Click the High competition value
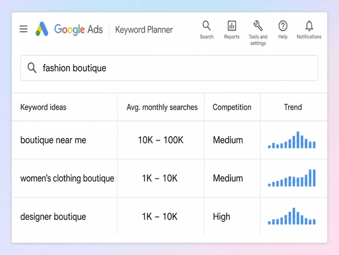 point(221,217)
